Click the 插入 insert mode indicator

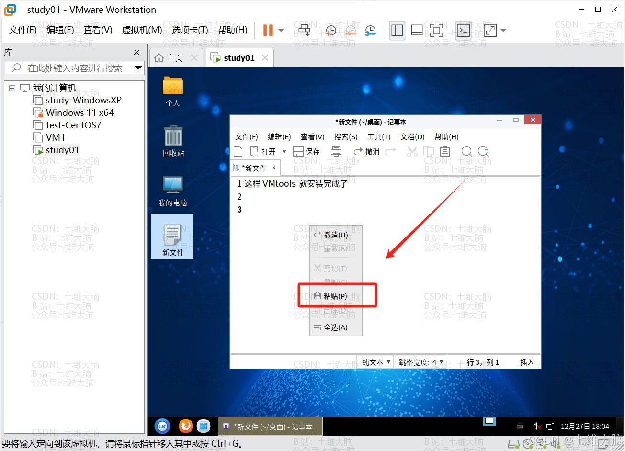(x=526, y=362)
